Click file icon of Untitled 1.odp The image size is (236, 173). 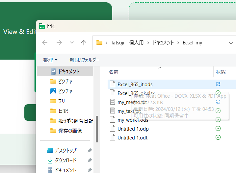point(113,128)
